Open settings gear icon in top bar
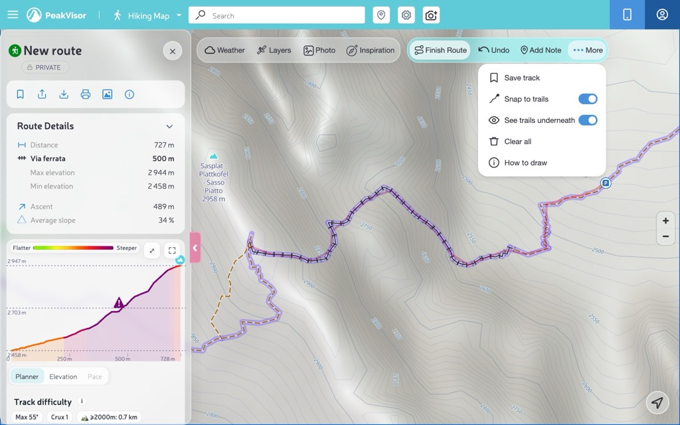Viewport: 680px width, 425px height. (406, 15)
